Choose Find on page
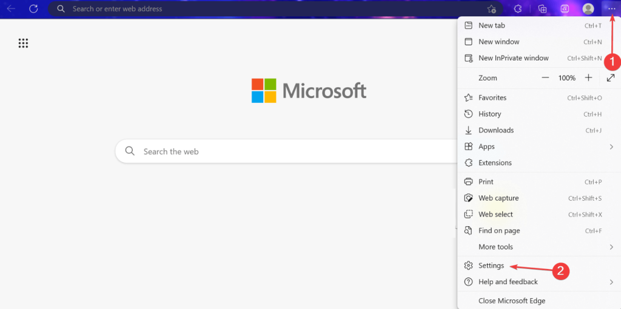 tap(539, 231)
